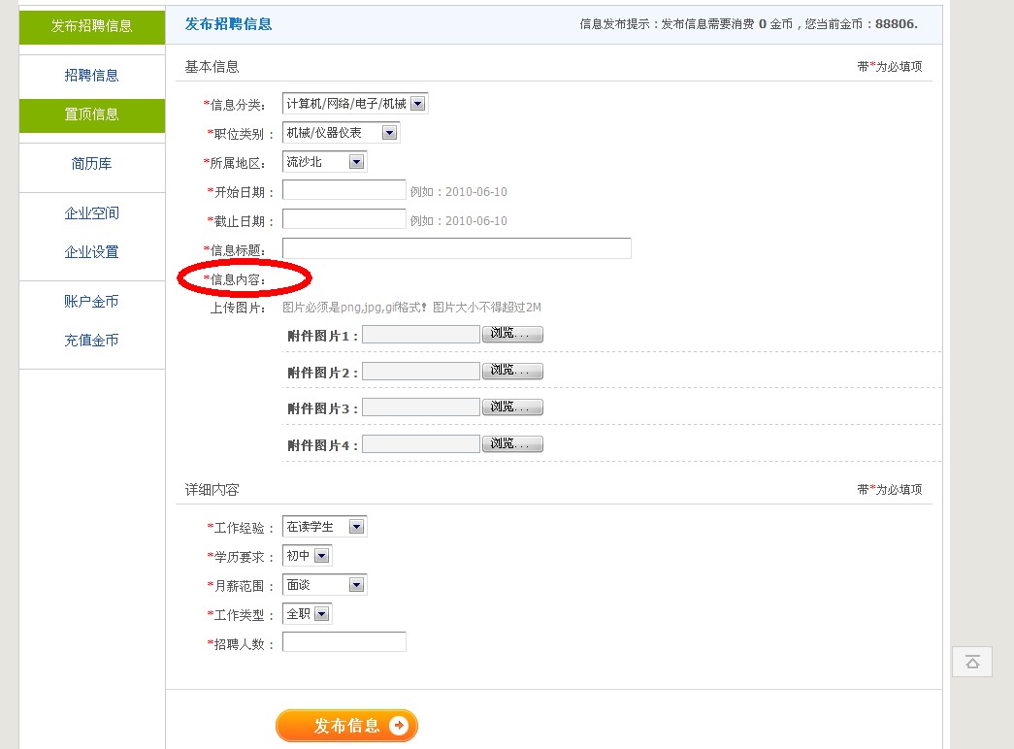This screenshot has height=749, width=1014.
Task: Open the 信息分类 category dropdown
Action: 417,102
